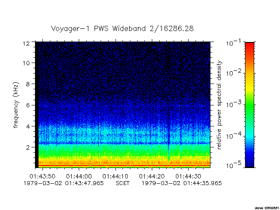The width and height of the screenshot is (280, 210).
Task: Click the "relative power spectral density" label
Action: coord(219,105)
